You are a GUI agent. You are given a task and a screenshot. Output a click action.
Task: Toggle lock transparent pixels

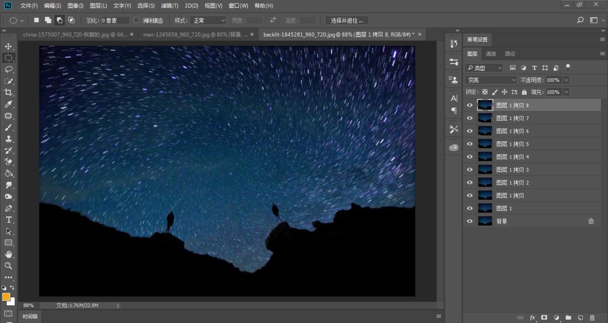[484, 92]
